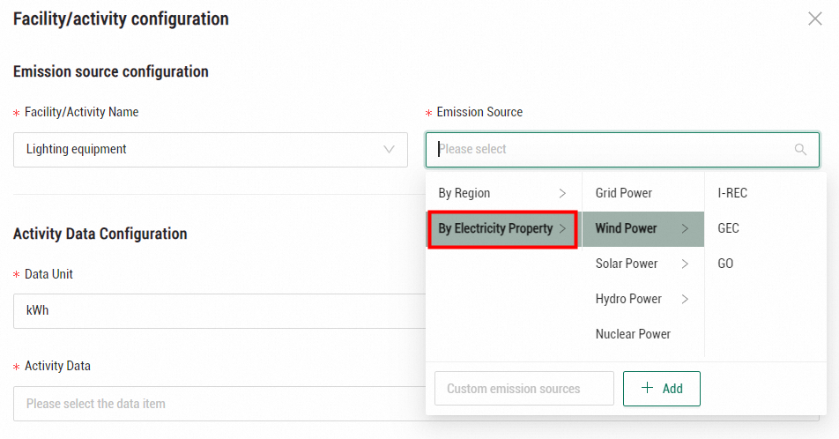Pick the GEC certificate option
Viewport: 839px width, 439px height.
728,228
